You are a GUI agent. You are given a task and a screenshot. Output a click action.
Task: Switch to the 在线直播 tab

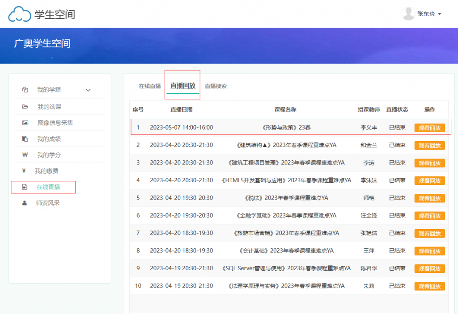pos(150,86)
